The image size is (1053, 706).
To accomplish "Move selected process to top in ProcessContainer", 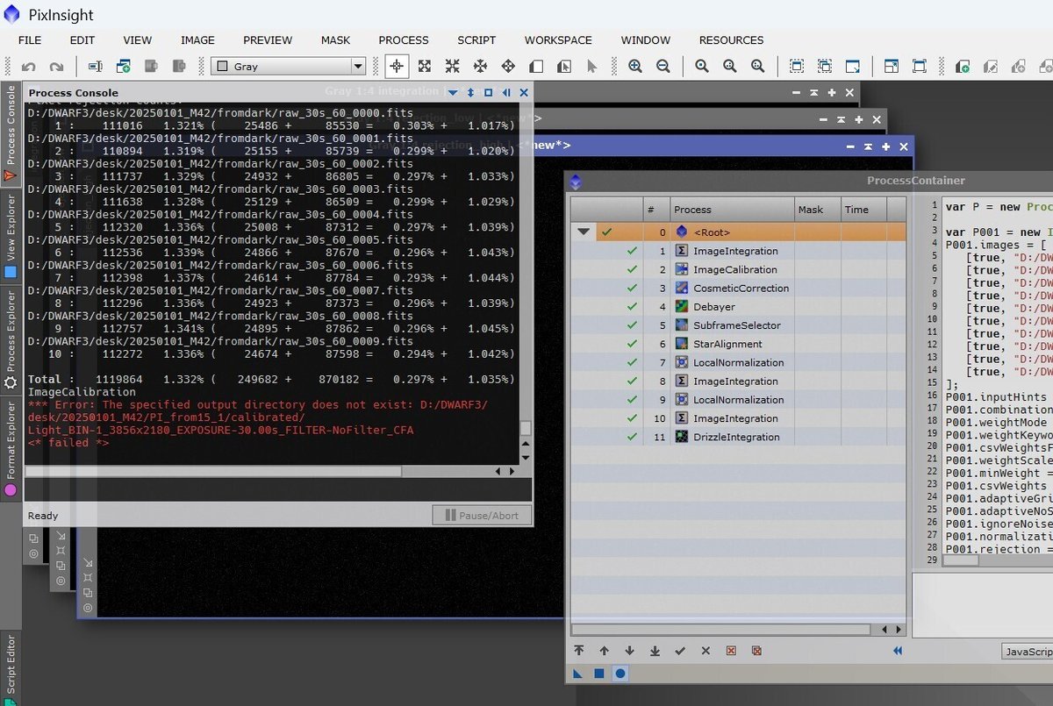I will pos(579,651).
